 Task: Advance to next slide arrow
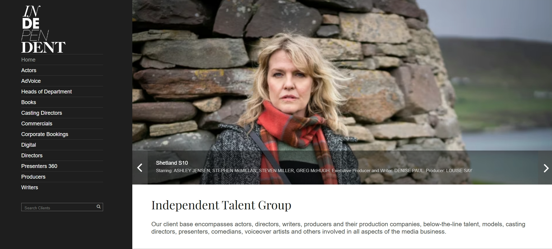pyautogui.click(x=546, y=168)
